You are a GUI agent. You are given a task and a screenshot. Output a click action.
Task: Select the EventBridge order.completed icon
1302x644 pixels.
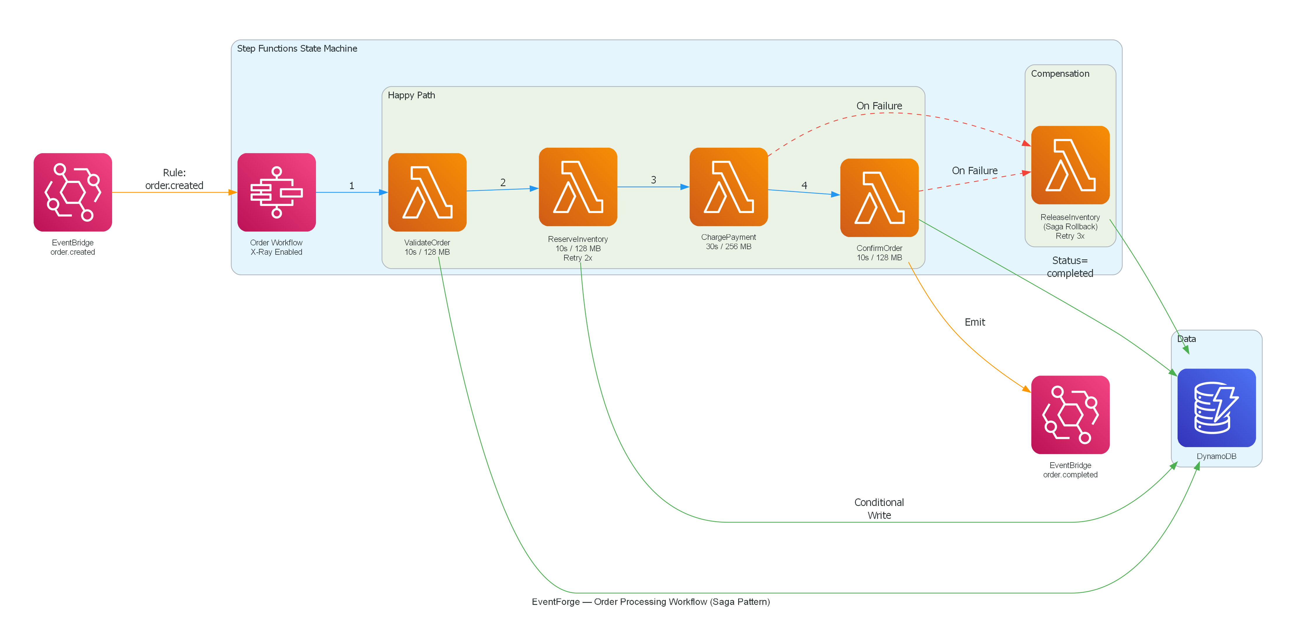click(1070, 415)
